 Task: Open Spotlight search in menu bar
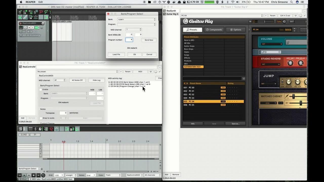292,2
